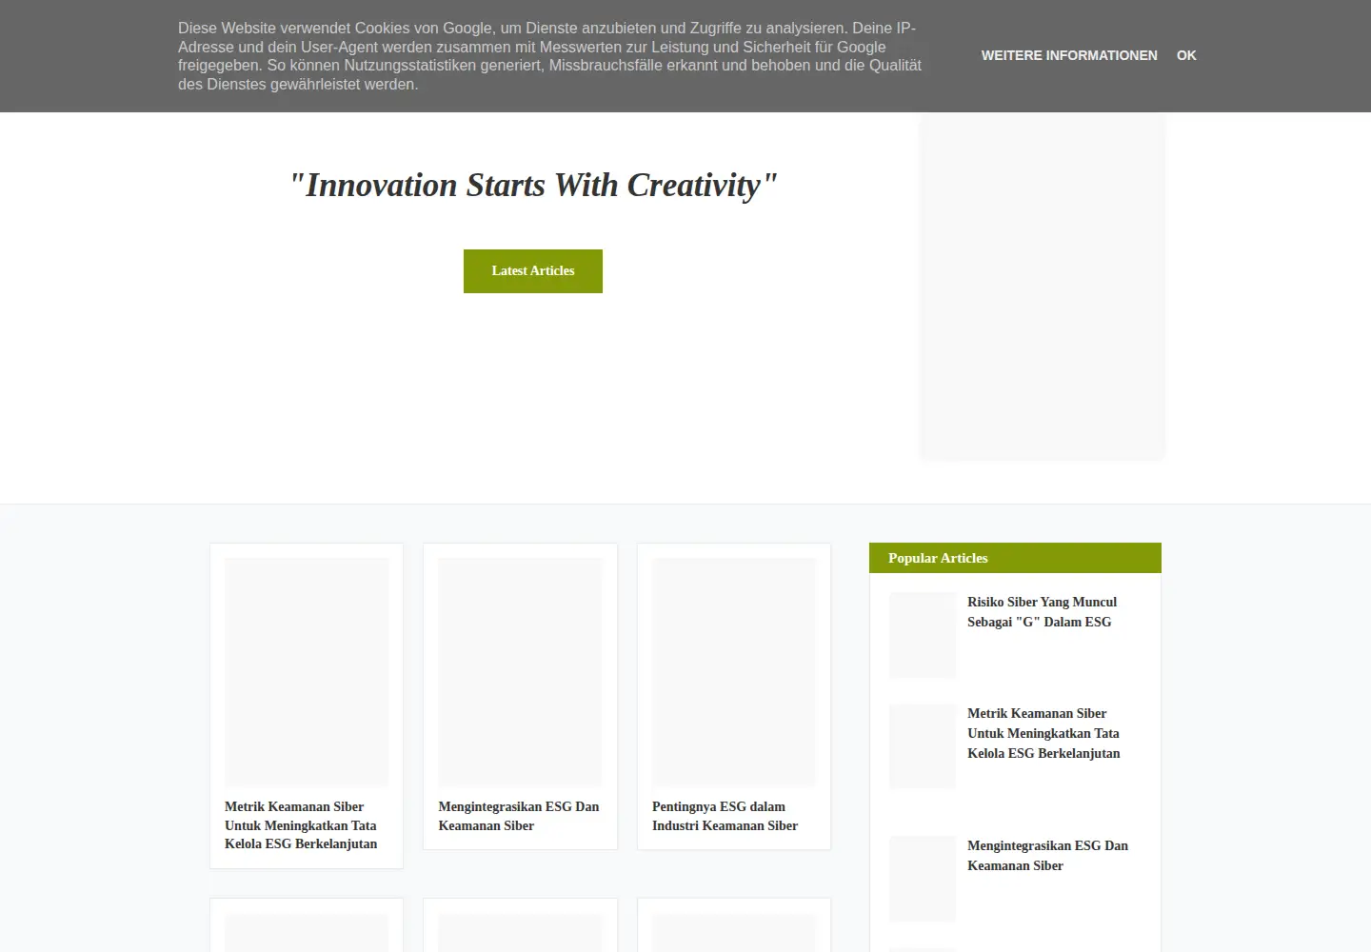This screenshot has width=1371, height=952.
Task: Open popular article Metrik Keamanan Siber
Action: pyautogui.click(x=1043, y=733)
